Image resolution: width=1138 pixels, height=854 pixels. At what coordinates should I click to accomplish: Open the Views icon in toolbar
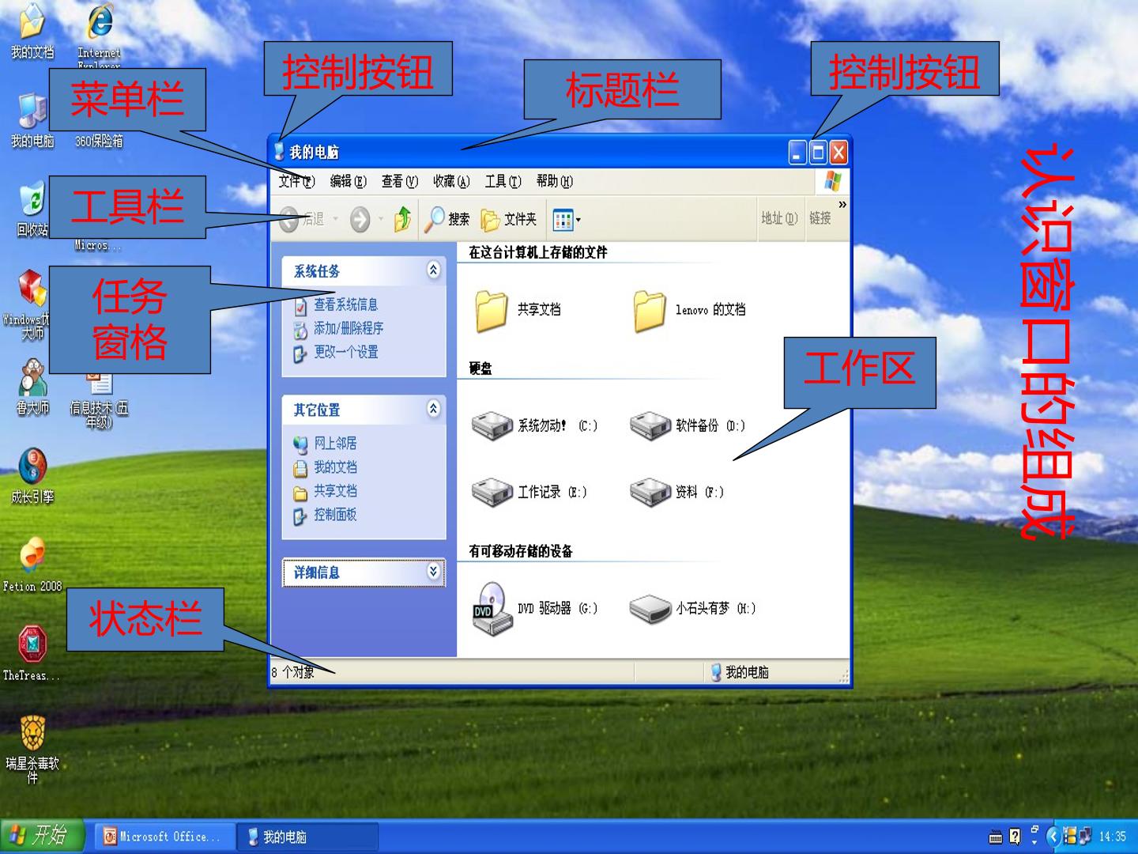tap(562, 220)
